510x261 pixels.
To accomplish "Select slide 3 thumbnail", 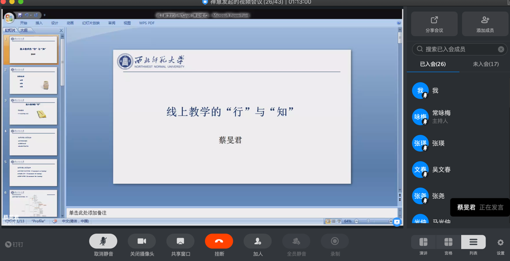I will (x=33, y=111).
